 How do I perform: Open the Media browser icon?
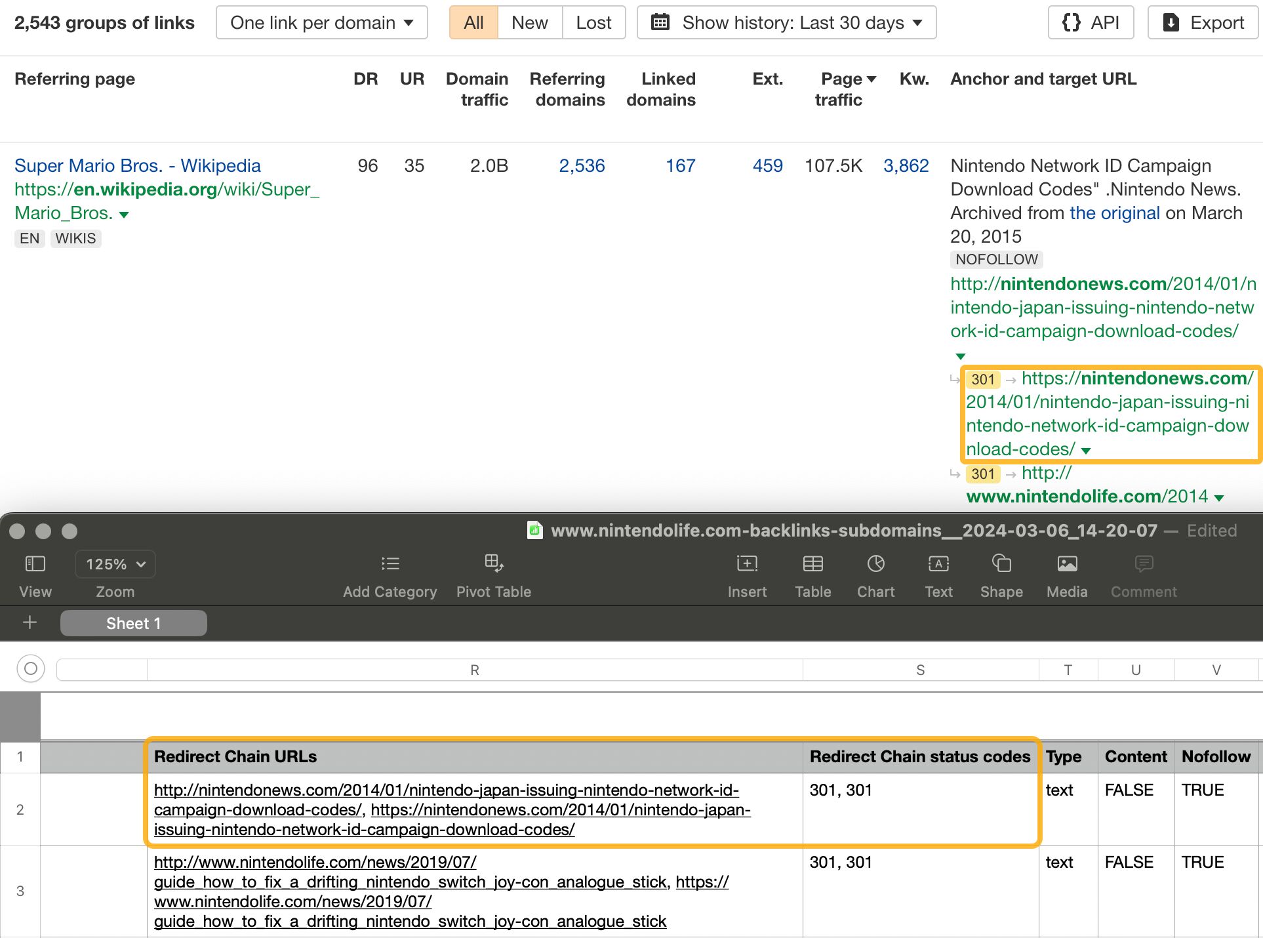point(1067,574)
